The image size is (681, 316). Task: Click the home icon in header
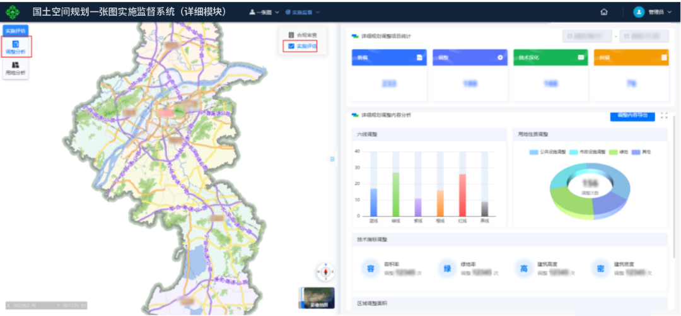tap(604, 12)
